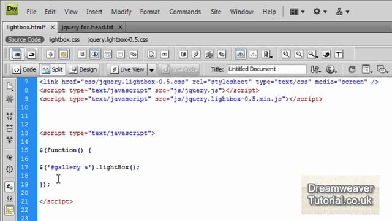Switch to jquery-for-head.txt tab
Viewport: 392px width, 221px height.
click(x=87, y=27)
